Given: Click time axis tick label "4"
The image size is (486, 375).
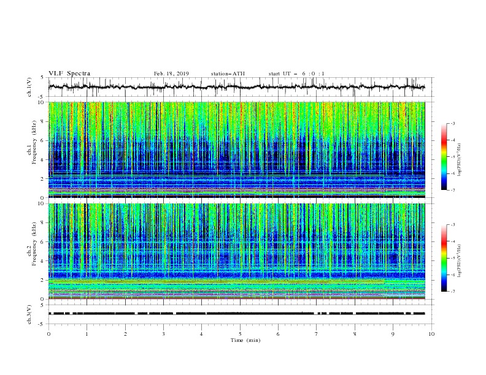Looking at the screenshot, I should [x=201, y=334].
